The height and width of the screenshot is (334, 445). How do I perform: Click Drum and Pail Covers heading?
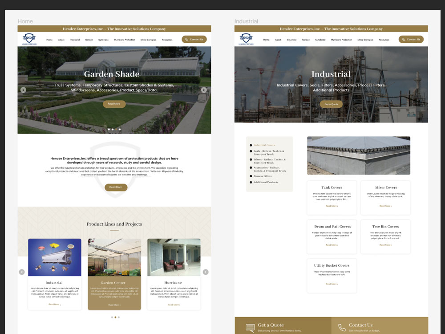coord(332,226)
